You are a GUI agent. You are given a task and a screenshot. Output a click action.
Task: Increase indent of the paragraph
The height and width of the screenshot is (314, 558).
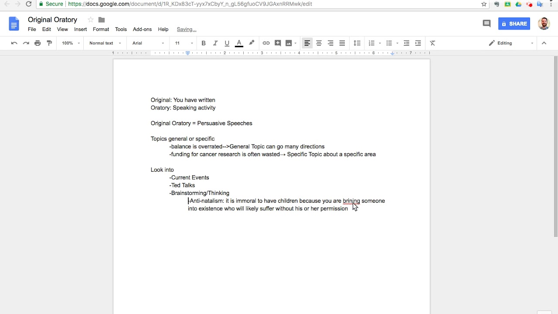point(418,43)
